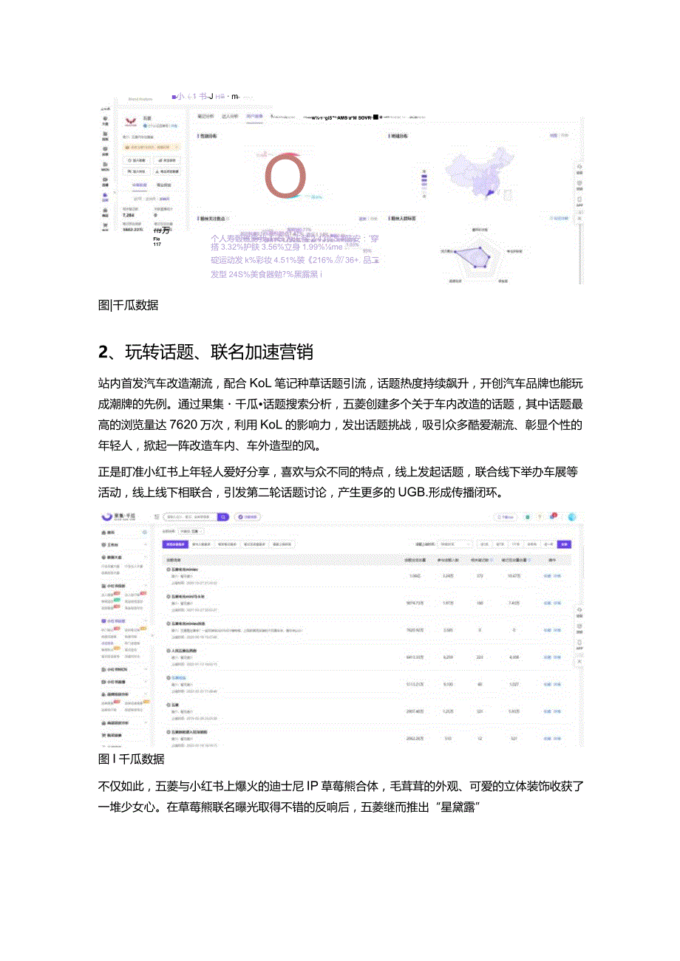The width and height of the screenshot is (680, 961).
Task: Open the notification bell with red badge
Action: pyautogui.click(x=553, y=517)
